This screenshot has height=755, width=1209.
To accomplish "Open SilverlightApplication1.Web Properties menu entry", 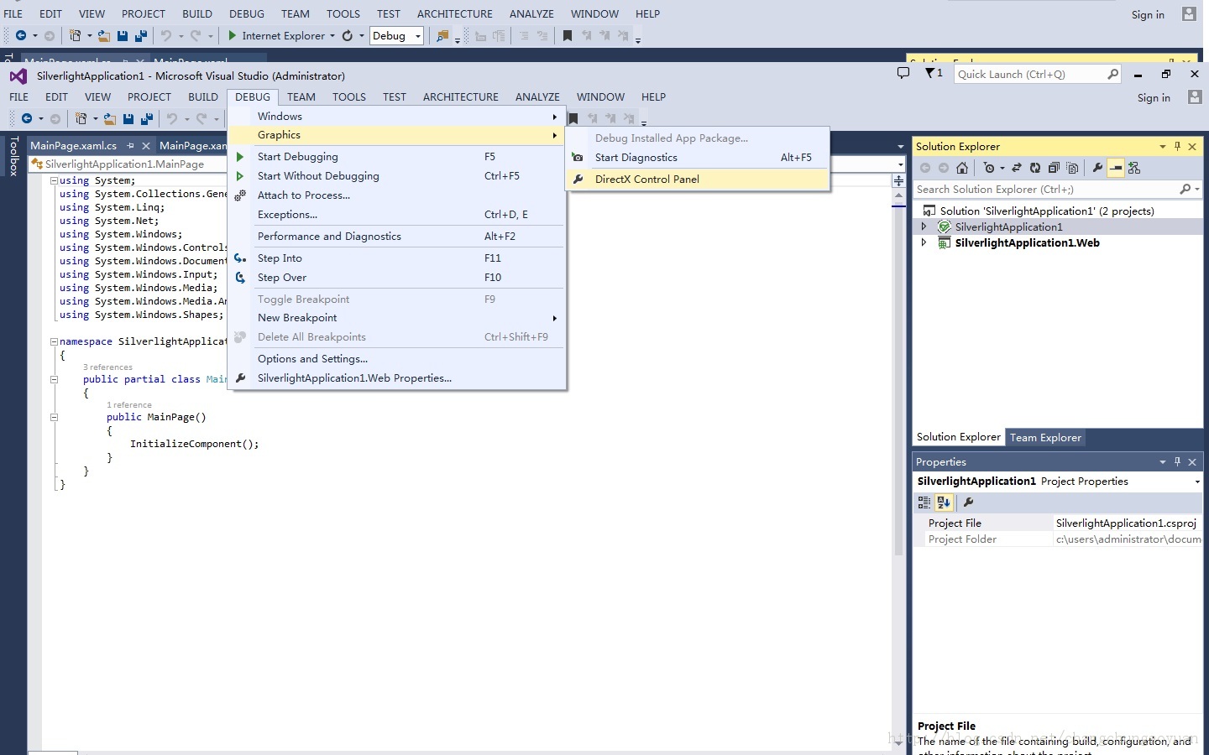I will click(x=396, y=378).
